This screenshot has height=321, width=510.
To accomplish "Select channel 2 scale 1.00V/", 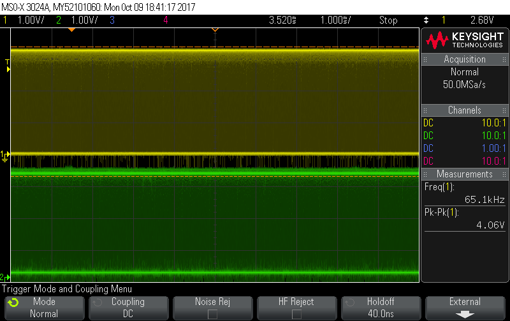I will click(x=84, y=20).
